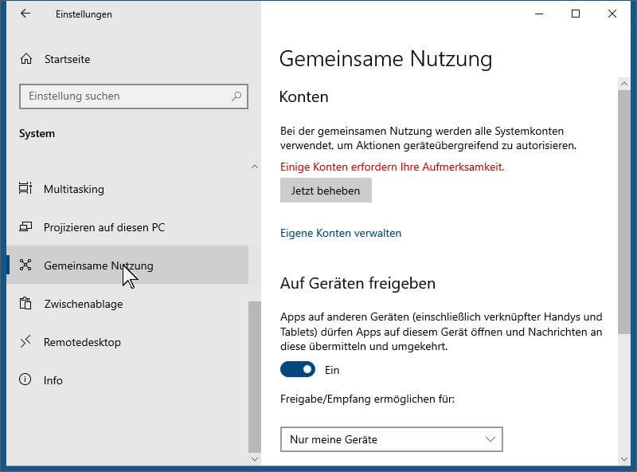Viewport: 637px width, 472px height.
Task: Click the Projizieren auf diesen PC icon
Action: [x=25, y=226]
